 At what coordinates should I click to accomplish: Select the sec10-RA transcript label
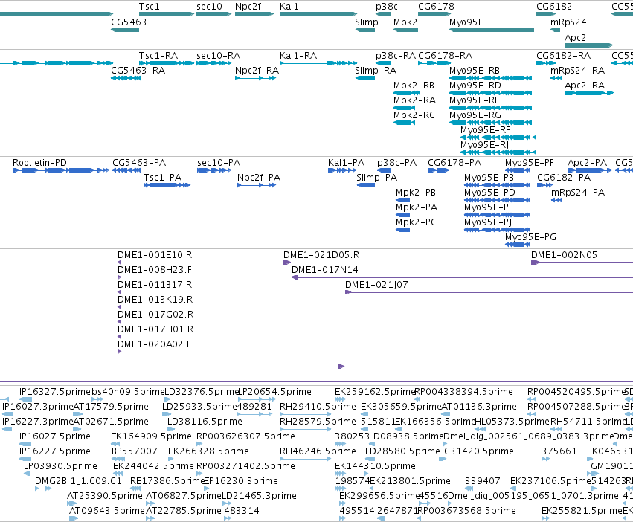click(219, 56)
